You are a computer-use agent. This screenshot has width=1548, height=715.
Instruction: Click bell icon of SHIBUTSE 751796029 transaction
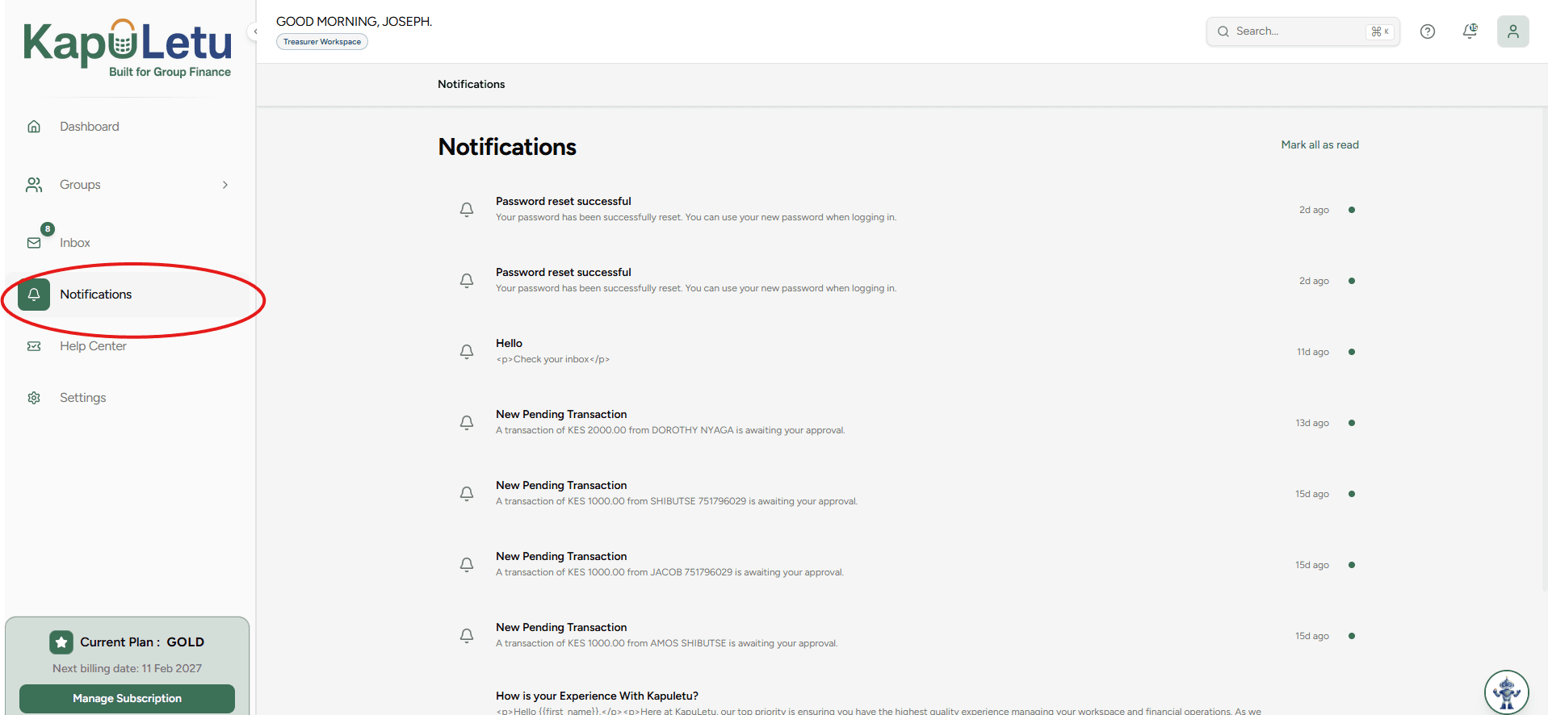click(x=467, y=494)
